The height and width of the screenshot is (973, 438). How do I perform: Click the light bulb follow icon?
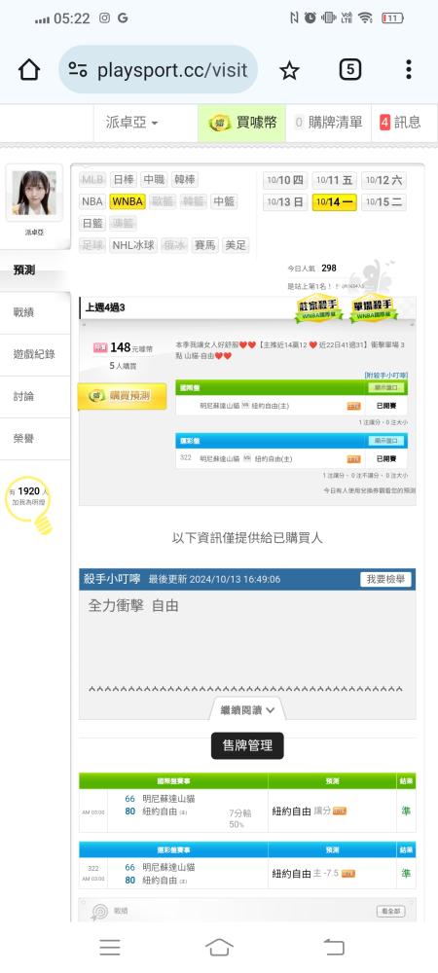30,501
